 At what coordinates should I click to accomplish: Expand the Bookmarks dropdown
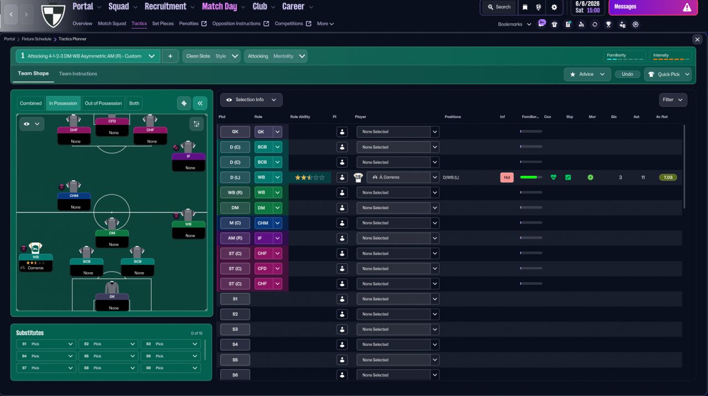(x=514, y=24)
